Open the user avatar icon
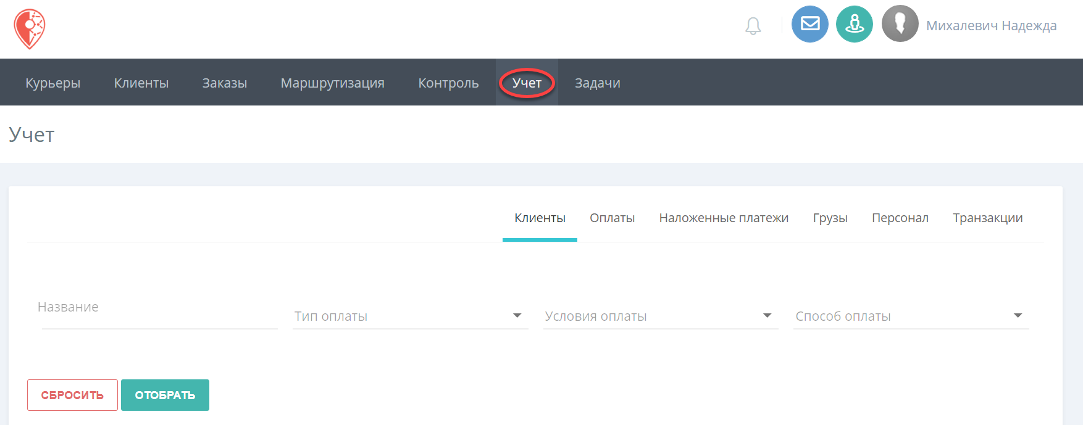 click(900, 24)
